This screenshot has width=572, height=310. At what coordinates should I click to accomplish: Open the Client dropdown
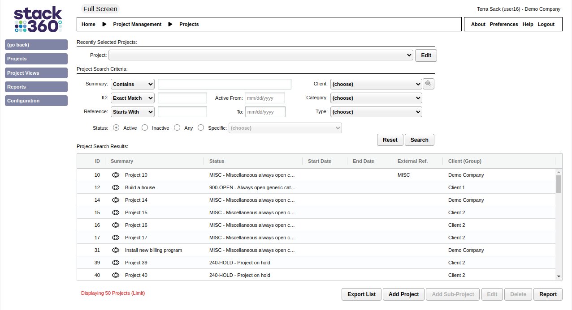pos(376,84)
